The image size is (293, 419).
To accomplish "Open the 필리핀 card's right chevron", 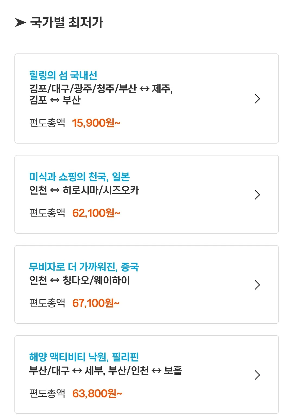I will coord(257,375).
